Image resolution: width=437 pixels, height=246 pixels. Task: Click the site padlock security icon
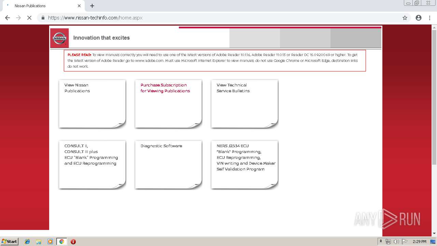click(x=43, y=18)
